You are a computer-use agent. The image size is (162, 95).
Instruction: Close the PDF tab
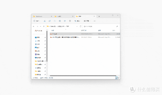[x=94, y=16]
